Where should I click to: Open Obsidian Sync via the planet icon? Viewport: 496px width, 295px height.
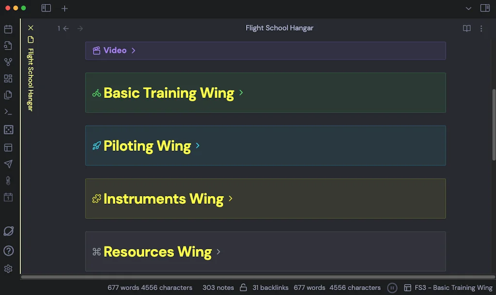(8, 231)
